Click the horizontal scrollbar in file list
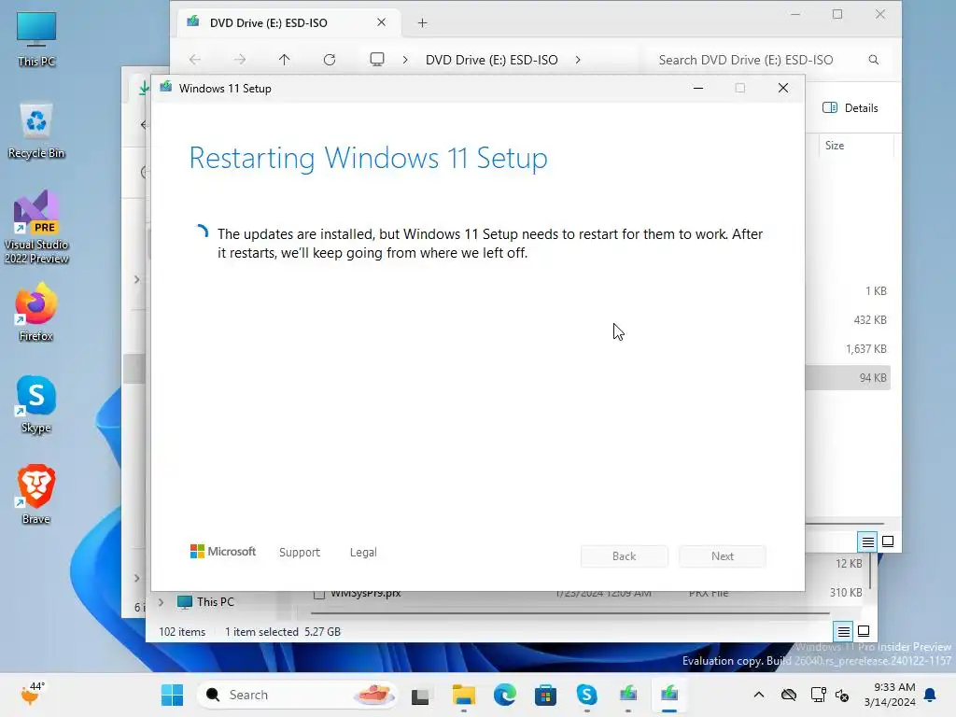 coord(569,612)
